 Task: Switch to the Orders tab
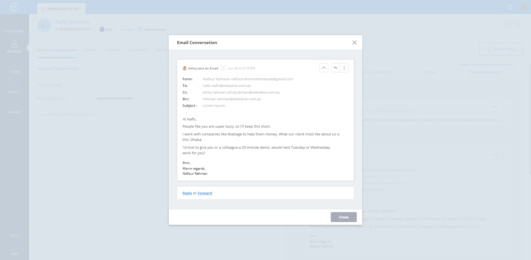[x=91, y=50]
